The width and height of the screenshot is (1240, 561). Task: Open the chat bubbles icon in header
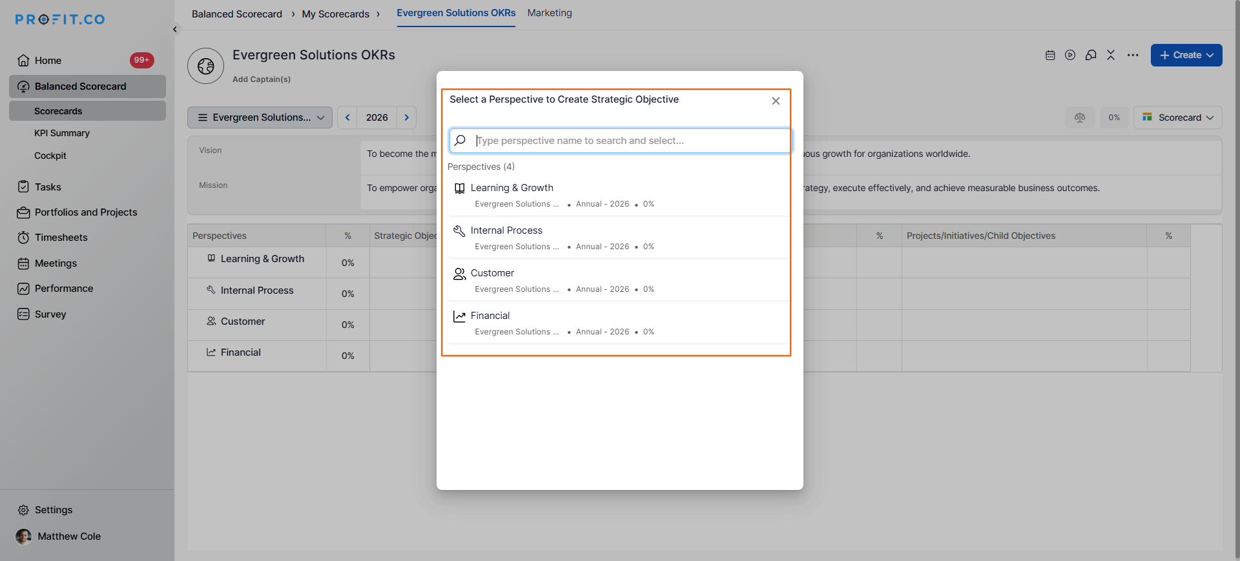1091,56
